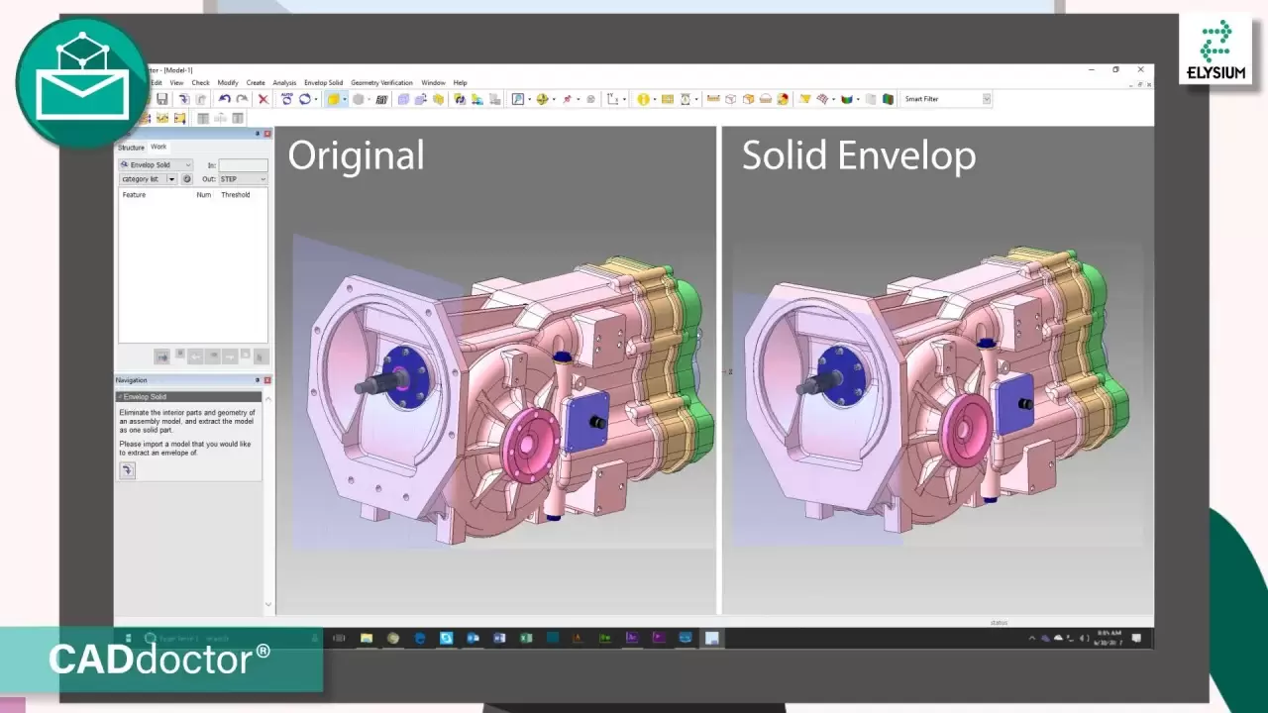Pin the Navigation panel
1268x713 pixels.
click(x=258, y=380)
